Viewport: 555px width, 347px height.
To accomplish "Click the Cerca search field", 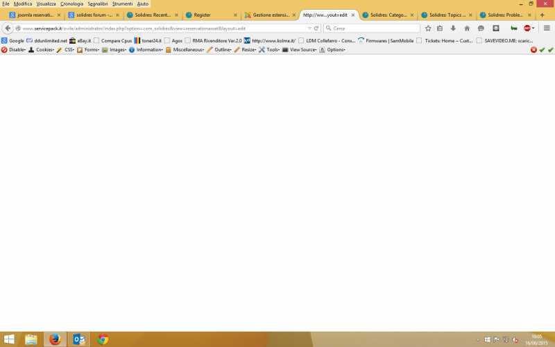I will coord(375,28).
